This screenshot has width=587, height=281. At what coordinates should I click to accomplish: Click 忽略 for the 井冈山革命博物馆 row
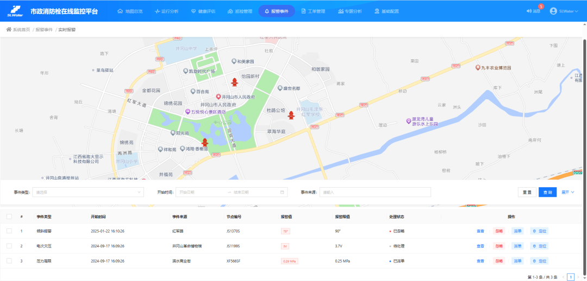(x=498, y=246)
